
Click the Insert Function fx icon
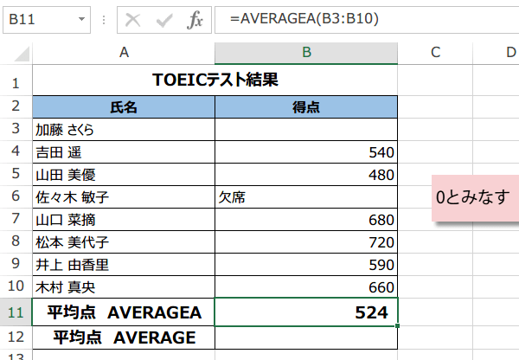click(x=195, y=20)
